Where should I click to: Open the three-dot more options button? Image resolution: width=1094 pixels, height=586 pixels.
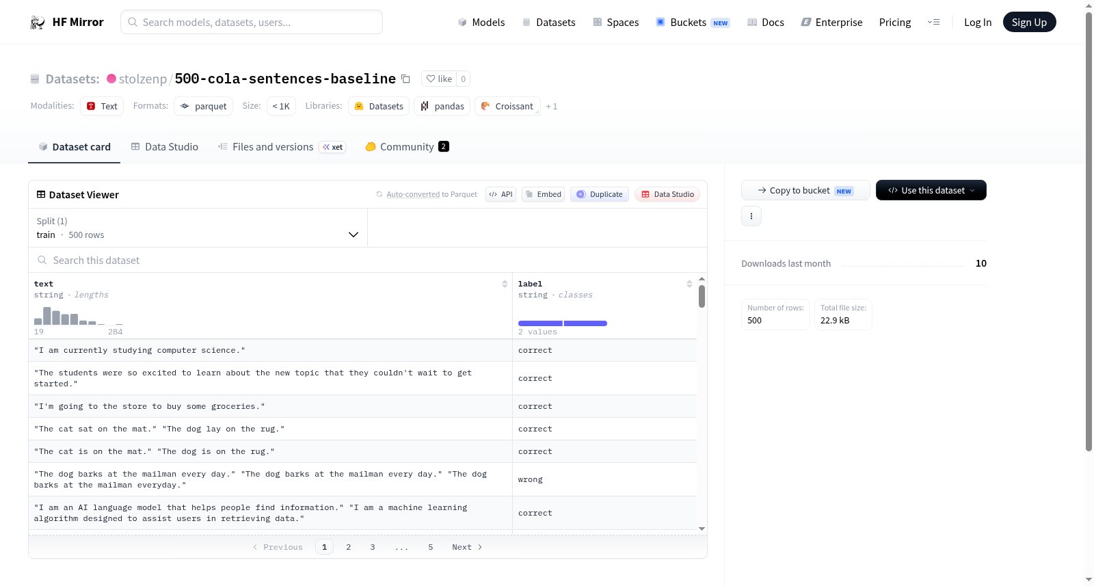click(x=751, y=216)
